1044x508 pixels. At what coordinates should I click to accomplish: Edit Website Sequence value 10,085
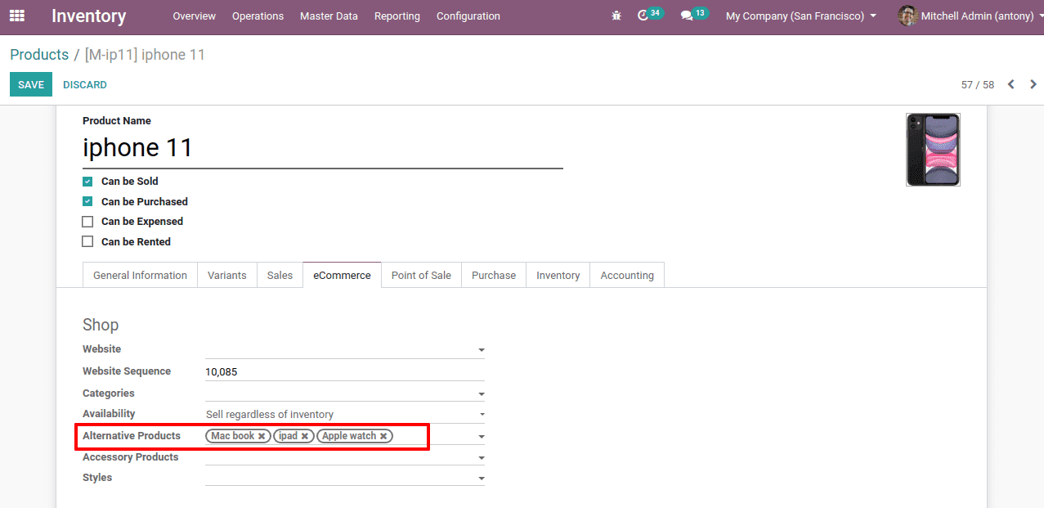point(345,371)
